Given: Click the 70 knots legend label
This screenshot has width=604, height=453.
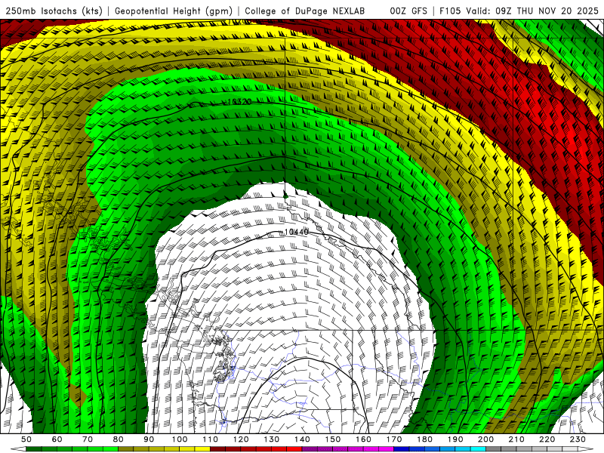Looking at the screenshot, I should pos(88,439).
